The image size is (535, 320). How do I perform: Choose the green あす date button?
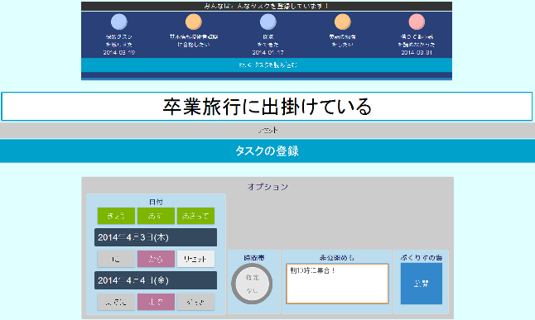156,216
